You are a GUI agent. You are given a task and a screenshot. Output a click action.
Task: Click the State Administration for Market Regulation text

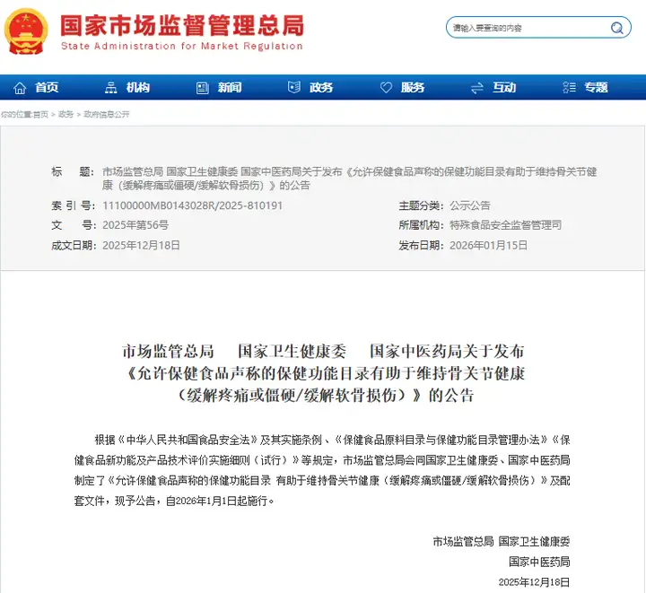(181, 46)
